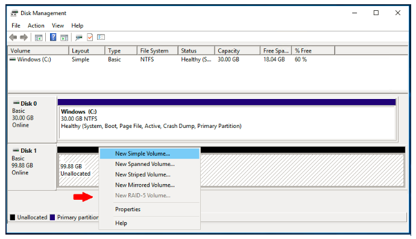Viewport: 416px width, 239px height.
Task: Sort by the Free Spa... column header
Action: tap(276, 51)
